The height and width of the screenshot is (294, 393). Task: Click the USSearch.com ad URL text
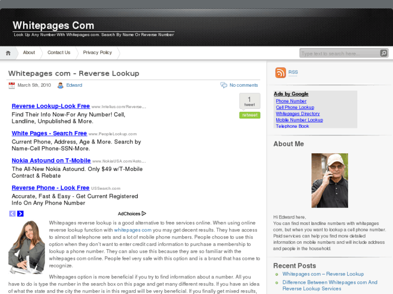(105, 189)
